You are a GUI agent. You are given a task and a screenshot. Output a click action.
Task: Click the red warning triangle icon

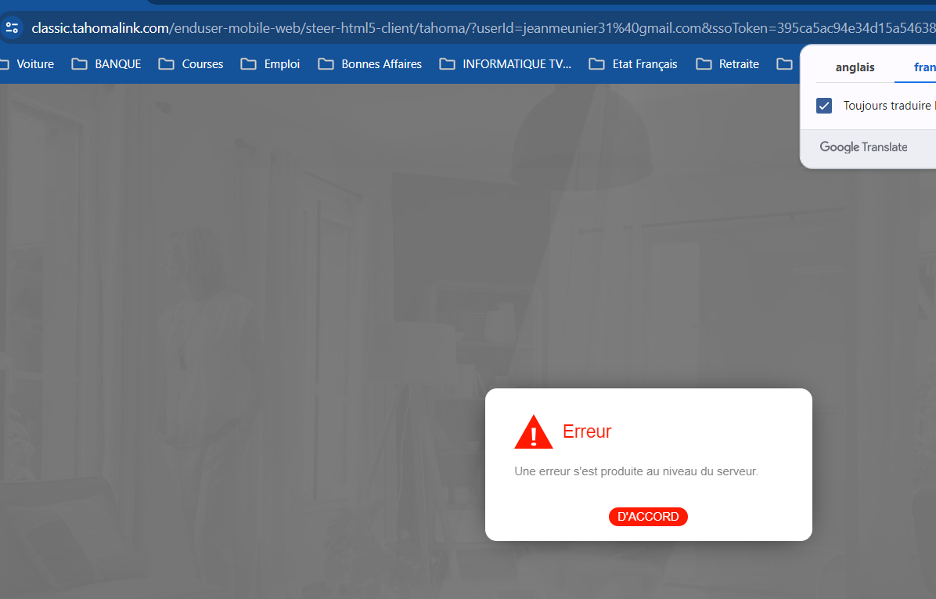[534, 432]
